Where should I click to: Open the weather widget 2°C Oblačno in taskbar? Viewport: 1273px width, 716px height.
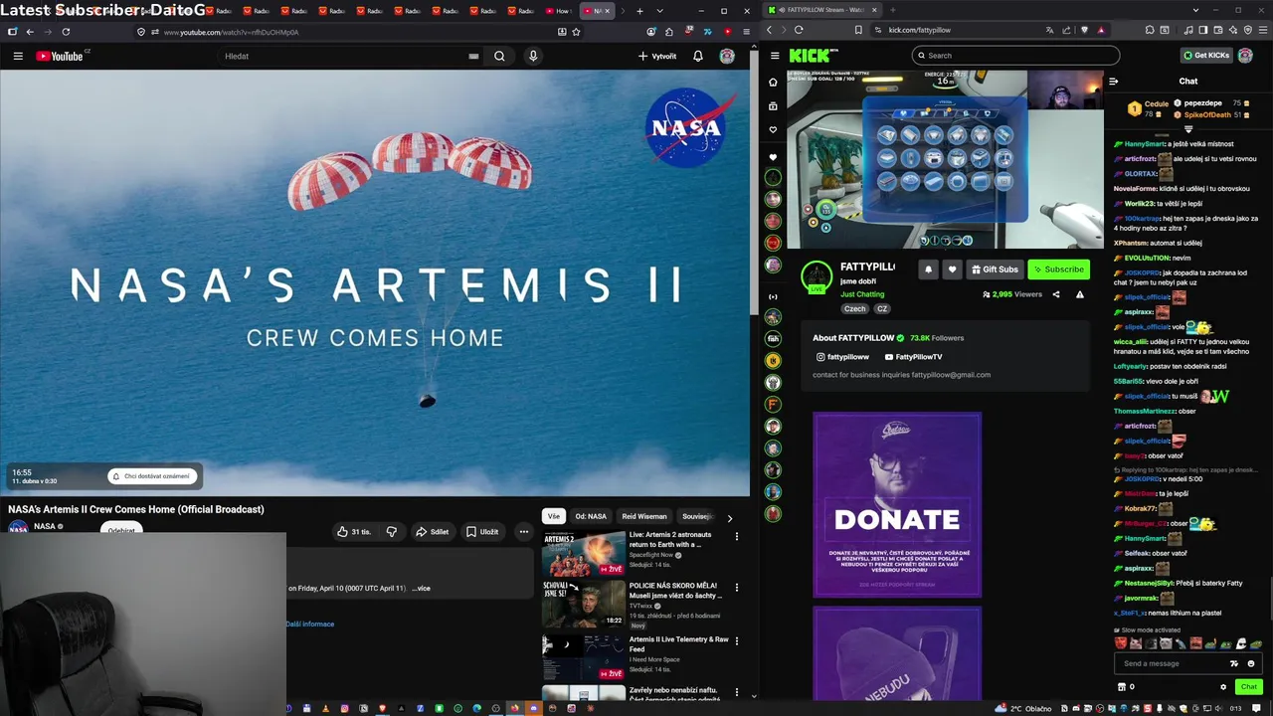(1024, 708)
